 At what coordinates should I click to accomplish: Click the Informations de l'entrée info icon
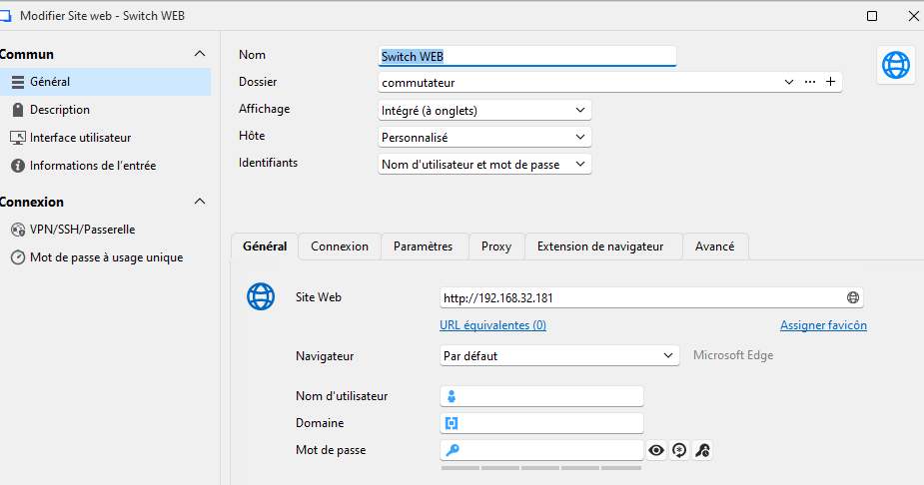click(x=18, y=166)
